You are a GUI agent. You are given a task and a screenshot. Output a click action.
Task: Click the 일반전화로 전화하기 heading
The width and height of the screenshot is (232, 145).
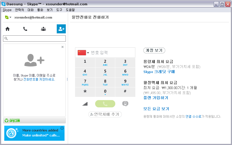[90, 17]
